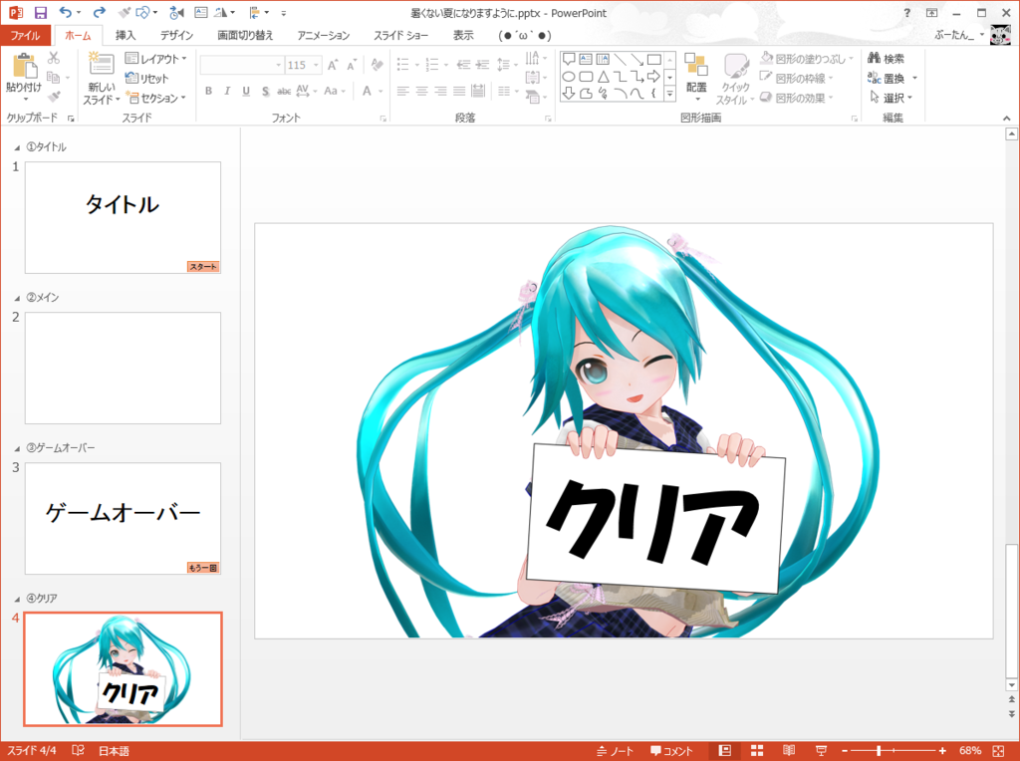The image size is (1020, 761).
Task: Click the Align Left paragraph icon
Action: pyautogui.click(x=402, y=91)
